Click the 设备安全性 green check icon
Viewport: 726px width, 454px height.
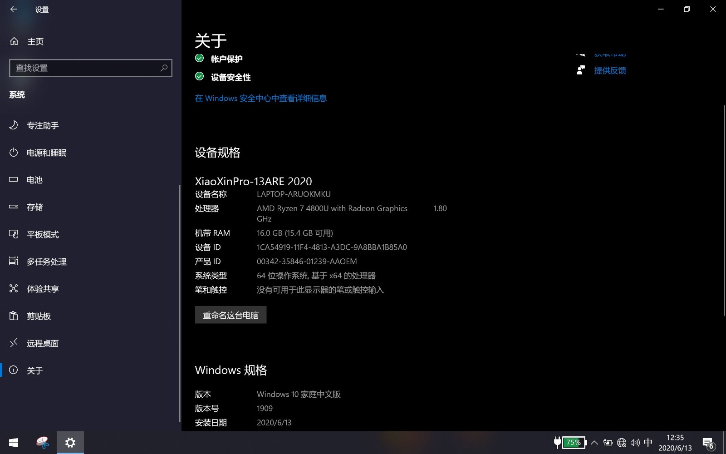pyautogui.click(x=199, y=76)
